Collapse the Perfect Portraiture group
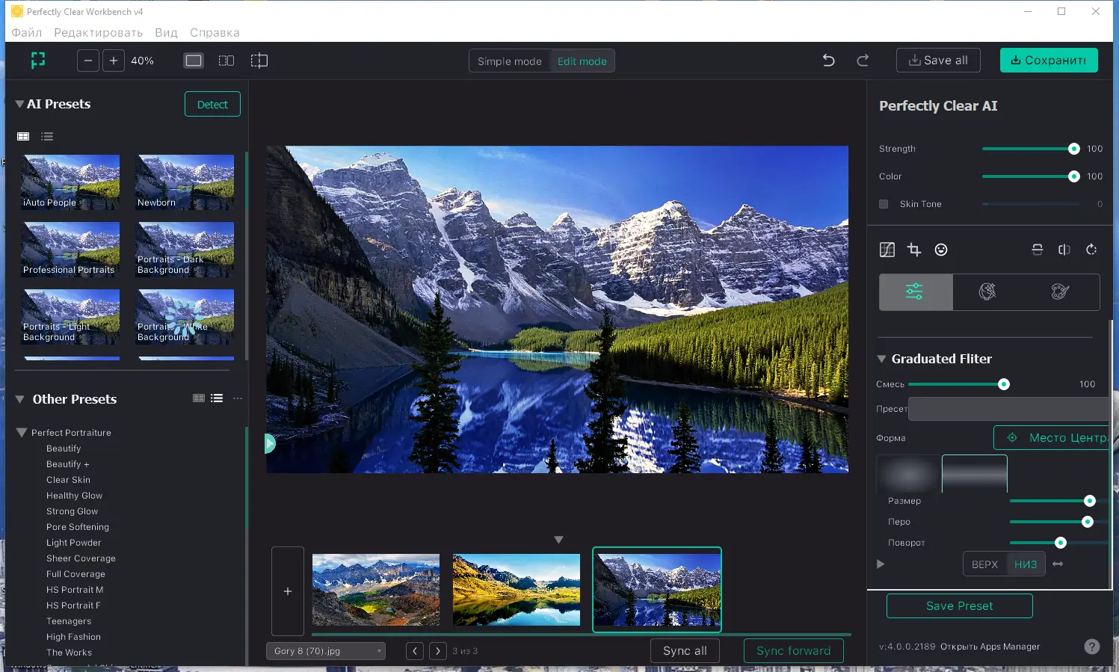 [22, 433]
